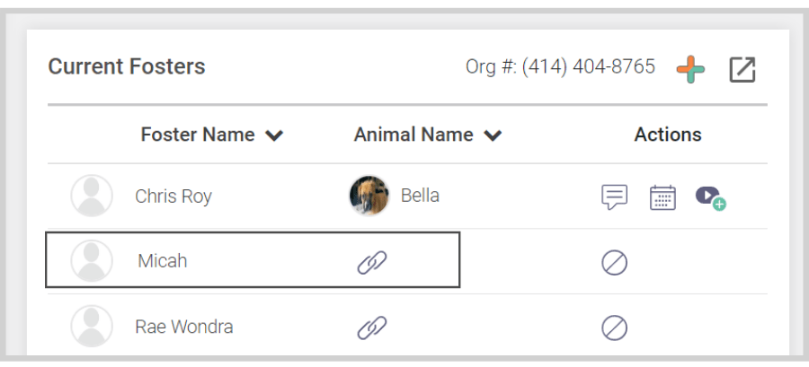Open the Rae Wondra foster name
809x367 pixels.
(183, 327)
